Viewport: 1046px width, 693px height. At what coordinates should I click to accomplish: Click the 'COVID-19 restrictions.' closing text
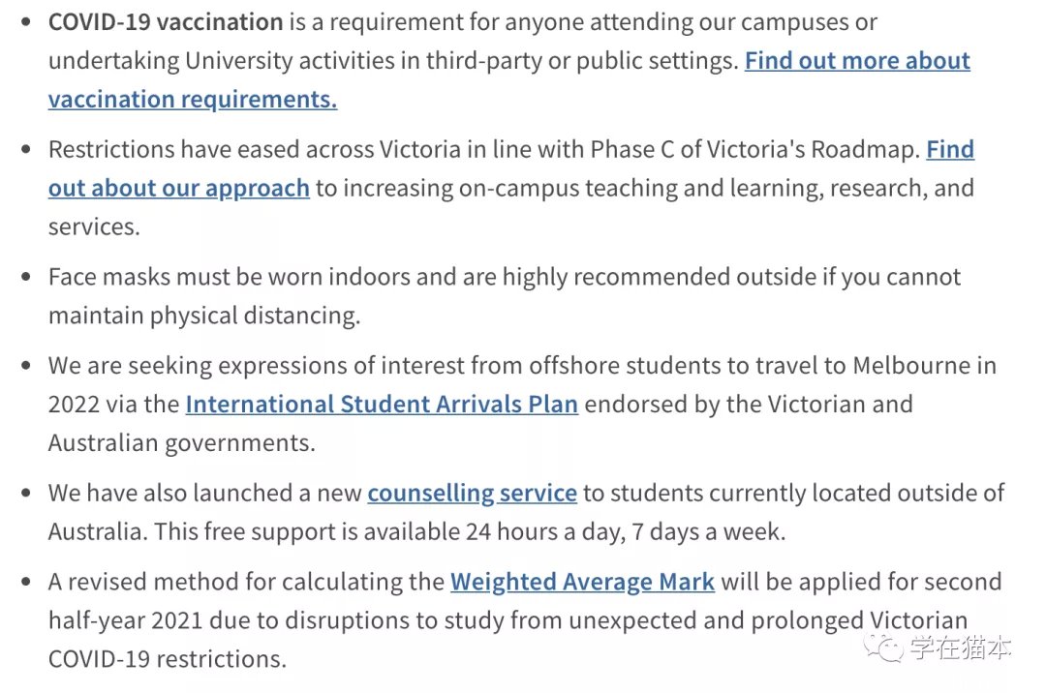click(168, 659)
